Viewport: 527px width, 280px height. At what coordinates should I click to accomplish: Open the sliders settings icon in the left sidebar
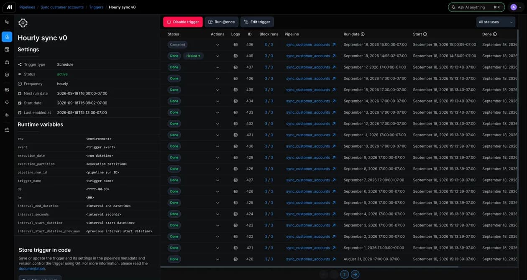point(7,130)
